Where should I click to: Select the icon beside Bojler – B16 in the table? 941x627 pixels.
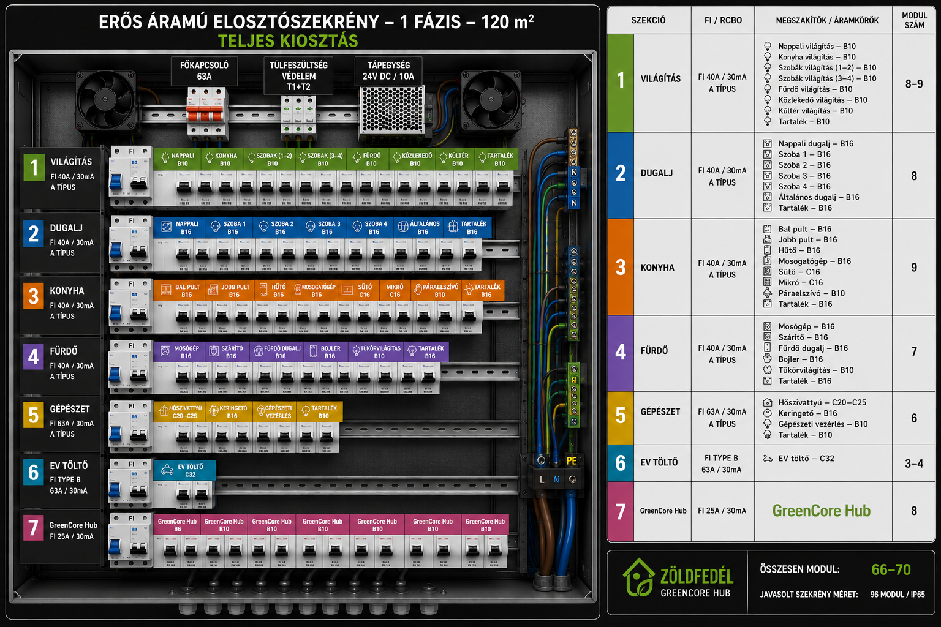768,359
